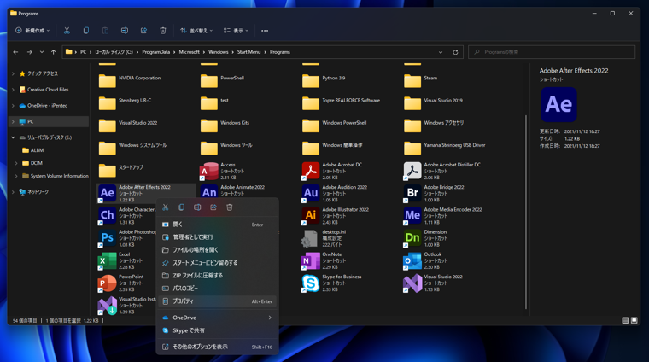Choose プロパティ from the context menu
This screenshot has height=362, width=649.
tap(184, 301)
